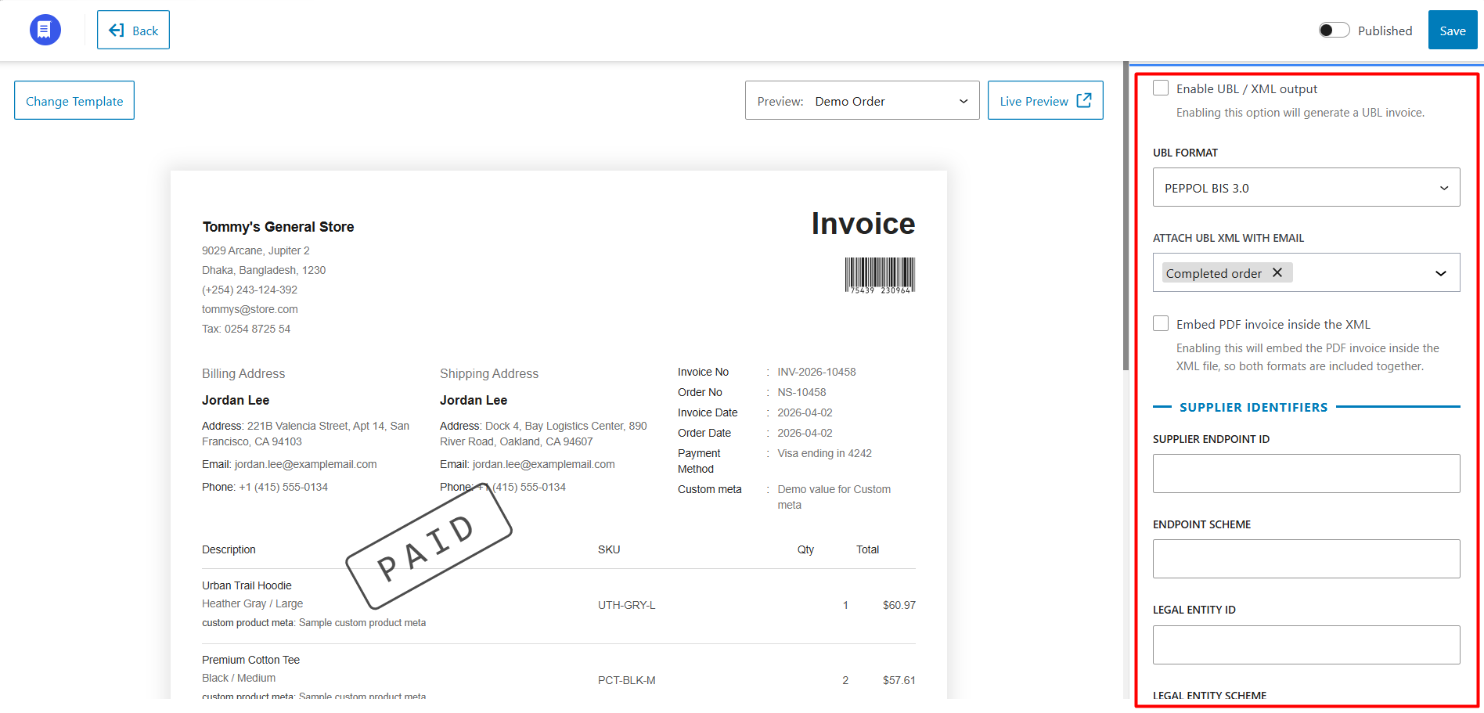
Task: Check Embed PDF invoice inside the XML
Action: click(x=1161, y=323)
